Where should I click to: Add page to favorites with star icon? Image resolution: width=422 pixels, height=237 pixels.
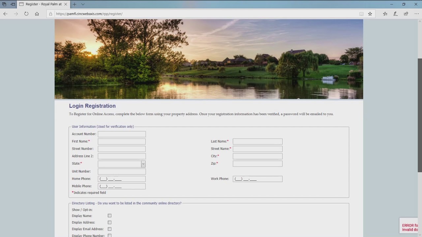coord(370,14)
